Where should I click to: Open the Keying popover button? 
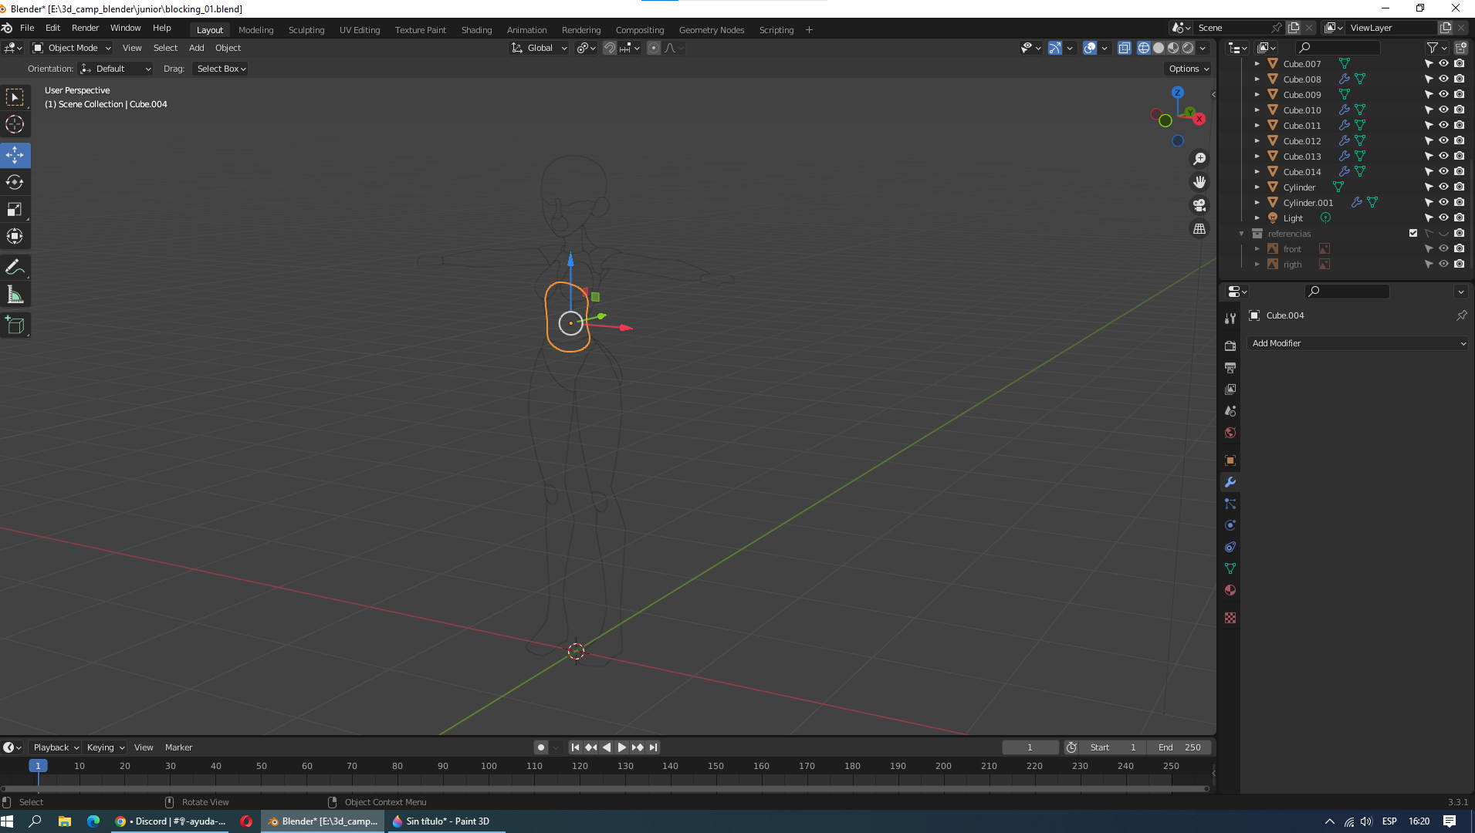(105, 747)
